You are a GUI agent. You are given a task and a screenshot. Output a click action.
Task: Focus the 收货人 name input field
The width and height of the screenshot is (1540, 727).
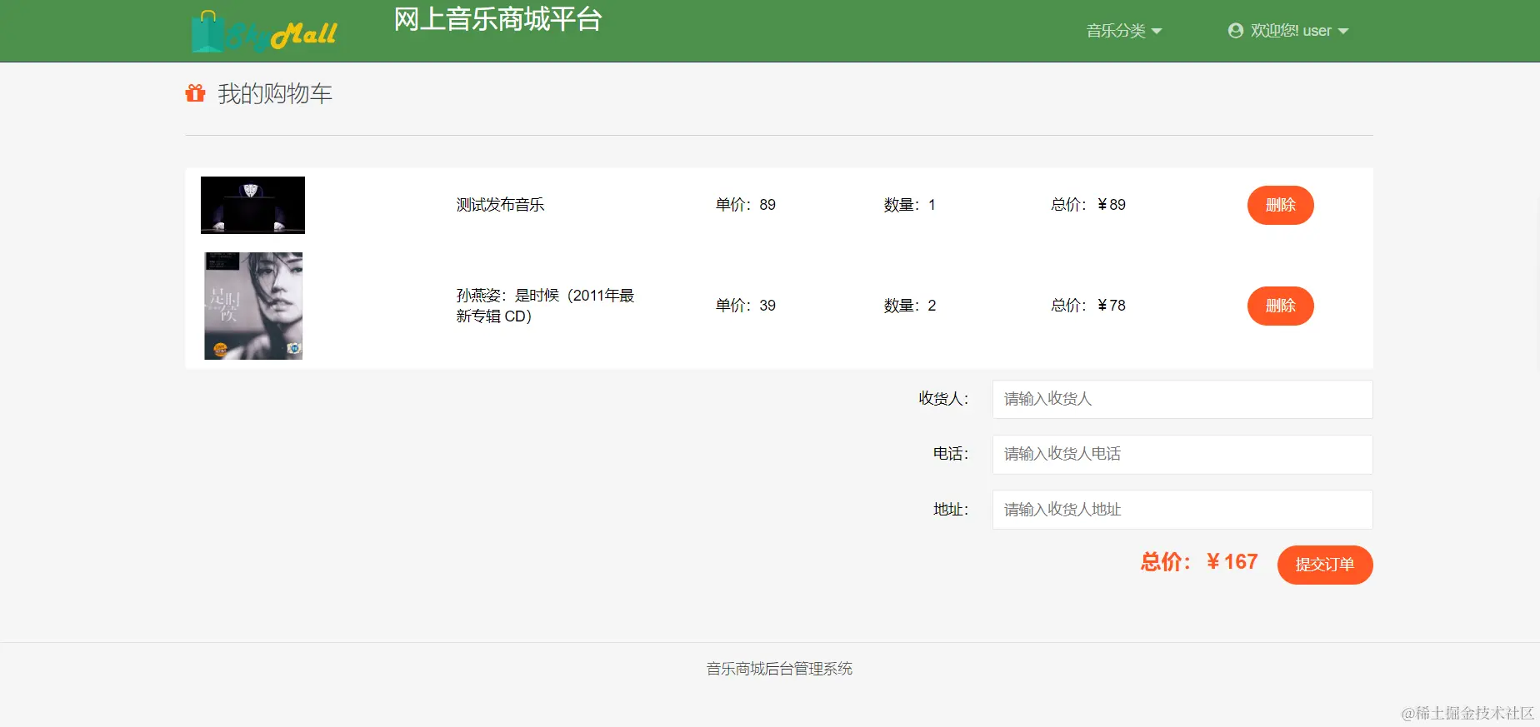[x=1182, y=399]
